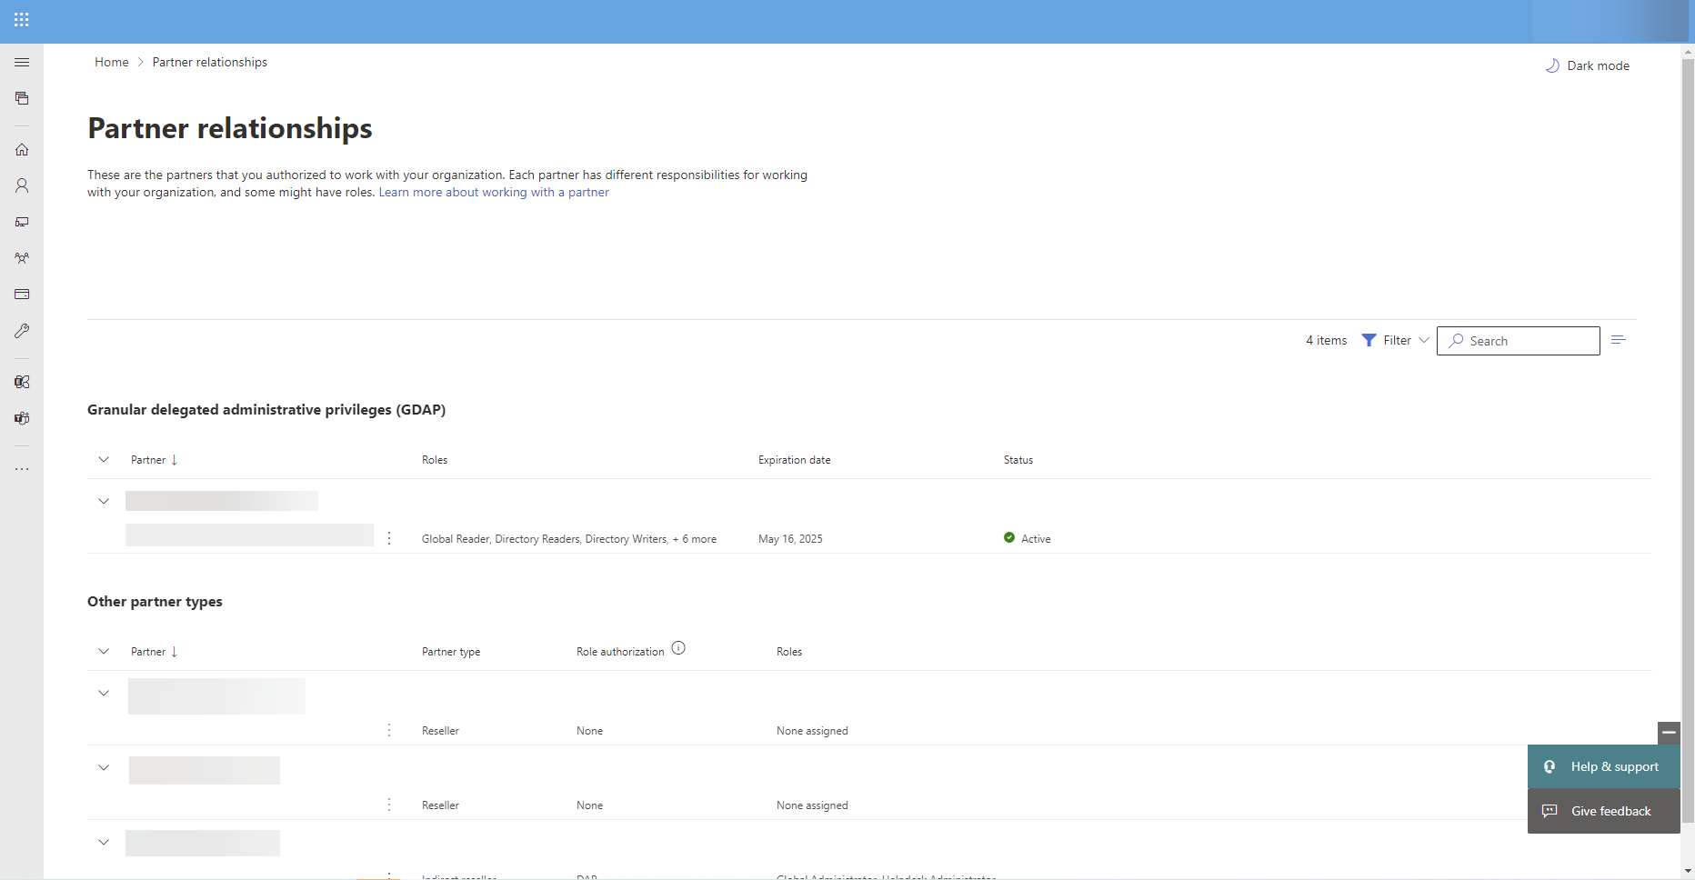Collapse the first Reseller partner group
Image resolution: width=1695 pixels, height=880 pixels.
[x=104, y=693]
